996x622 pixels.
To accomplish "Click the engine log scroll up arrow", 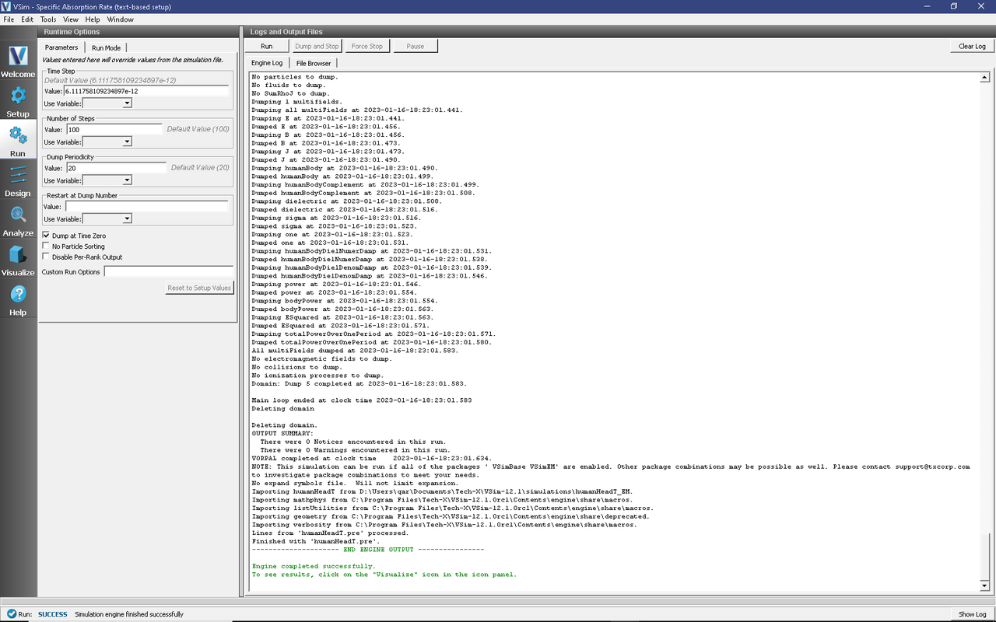I will click(x=984, y=77).
